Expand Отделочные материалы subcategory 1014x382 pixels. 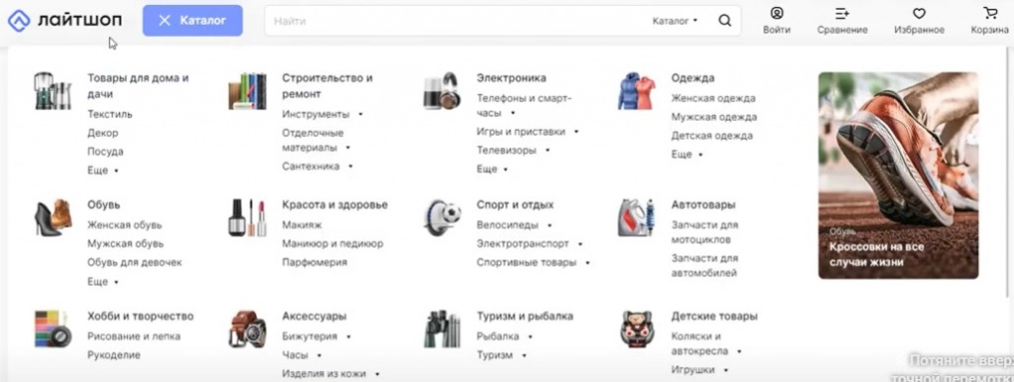tap(348, 147)
